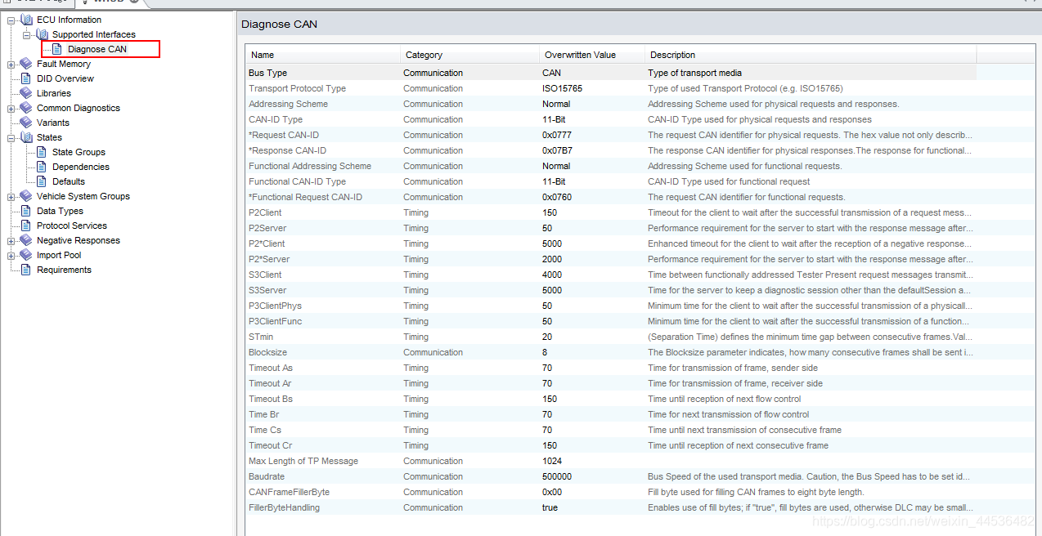Click the Common Diagnostics book icon
The image size is (1042, 536).
[x=25, y=108]
